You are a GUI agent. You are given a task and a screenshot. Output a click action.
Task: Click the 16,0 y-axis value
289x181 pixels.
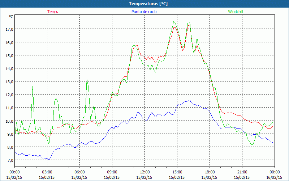(x=9, y=42)
